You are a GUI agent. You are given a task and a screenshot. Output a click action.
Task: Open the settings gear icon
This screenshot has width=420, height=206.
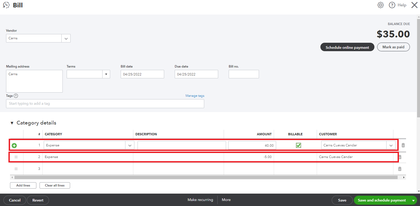pyautogui.click(x=380, y=5)
